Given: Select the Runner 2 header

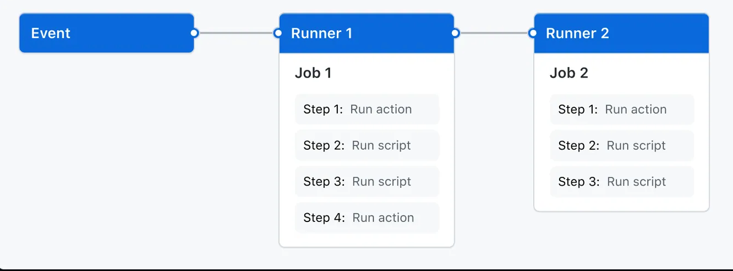Looking at the screenshot, I should 621,33.
